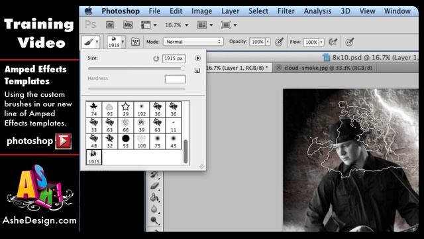Open the Layer menu
The image size is (424, 239).
231,11
